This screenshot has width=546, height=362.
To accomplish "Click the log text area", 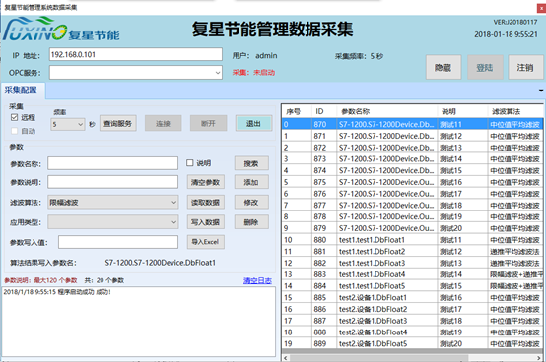I will [139, 322].
